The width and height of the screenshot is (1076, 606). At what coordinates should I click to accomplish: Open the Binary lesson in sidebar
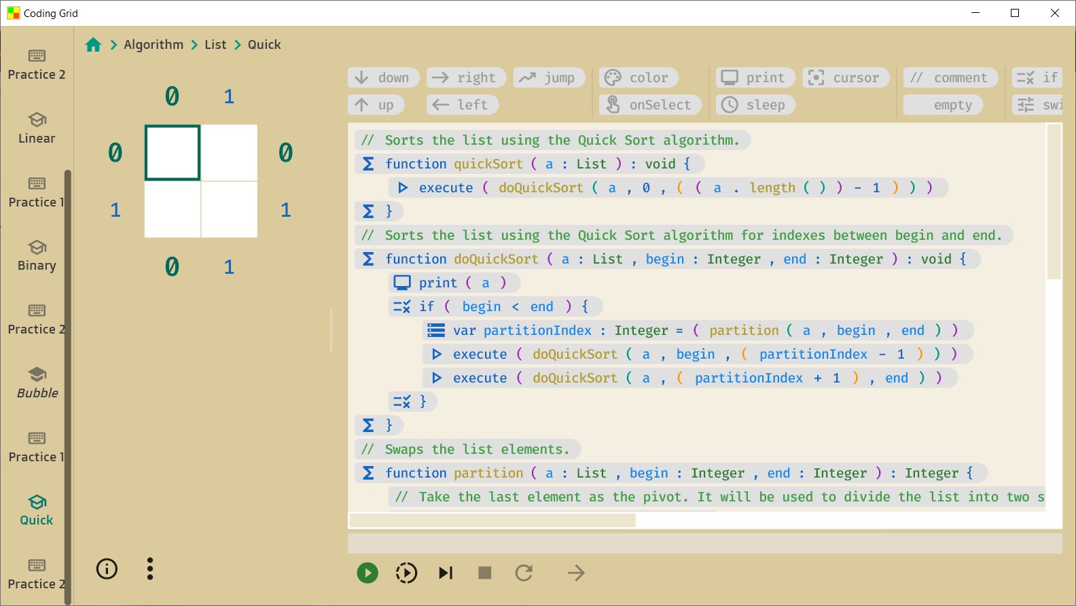[x=37, y=255]
